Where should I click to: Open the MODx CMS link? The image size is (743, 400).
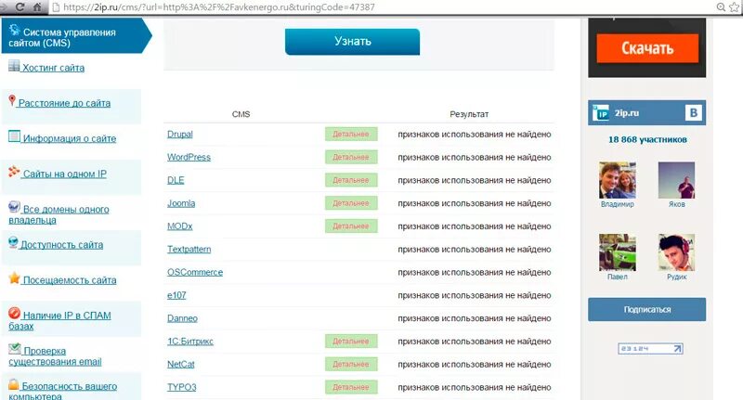(179, 226)
